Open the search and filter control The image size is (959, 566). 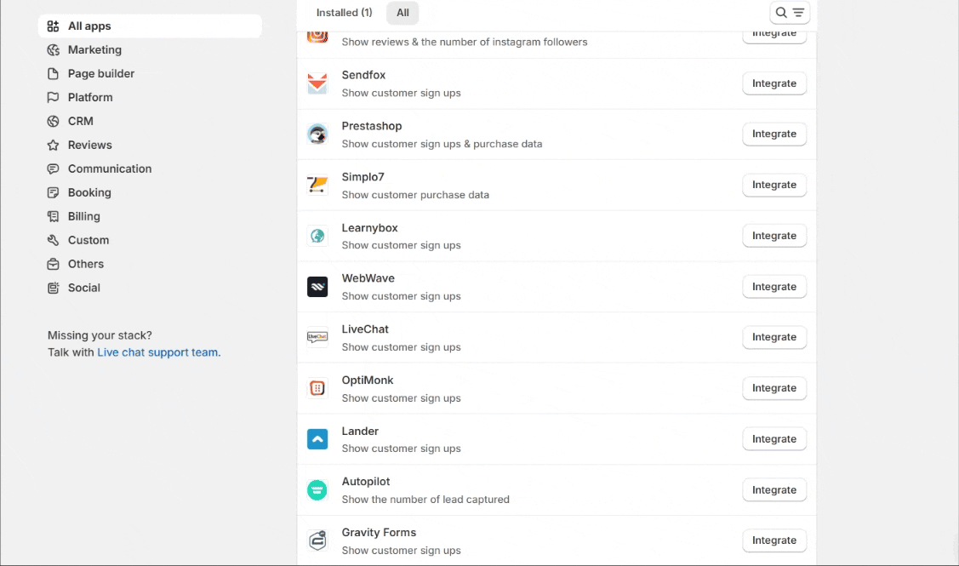point(789,13)
